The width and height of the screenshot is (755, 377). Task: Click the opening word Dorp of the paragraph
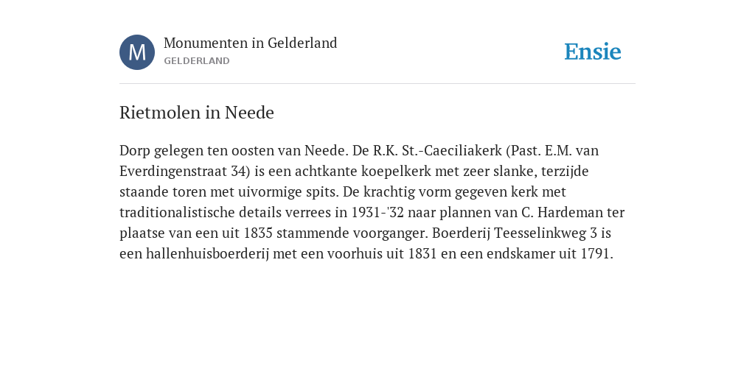(x=135, y=150)
